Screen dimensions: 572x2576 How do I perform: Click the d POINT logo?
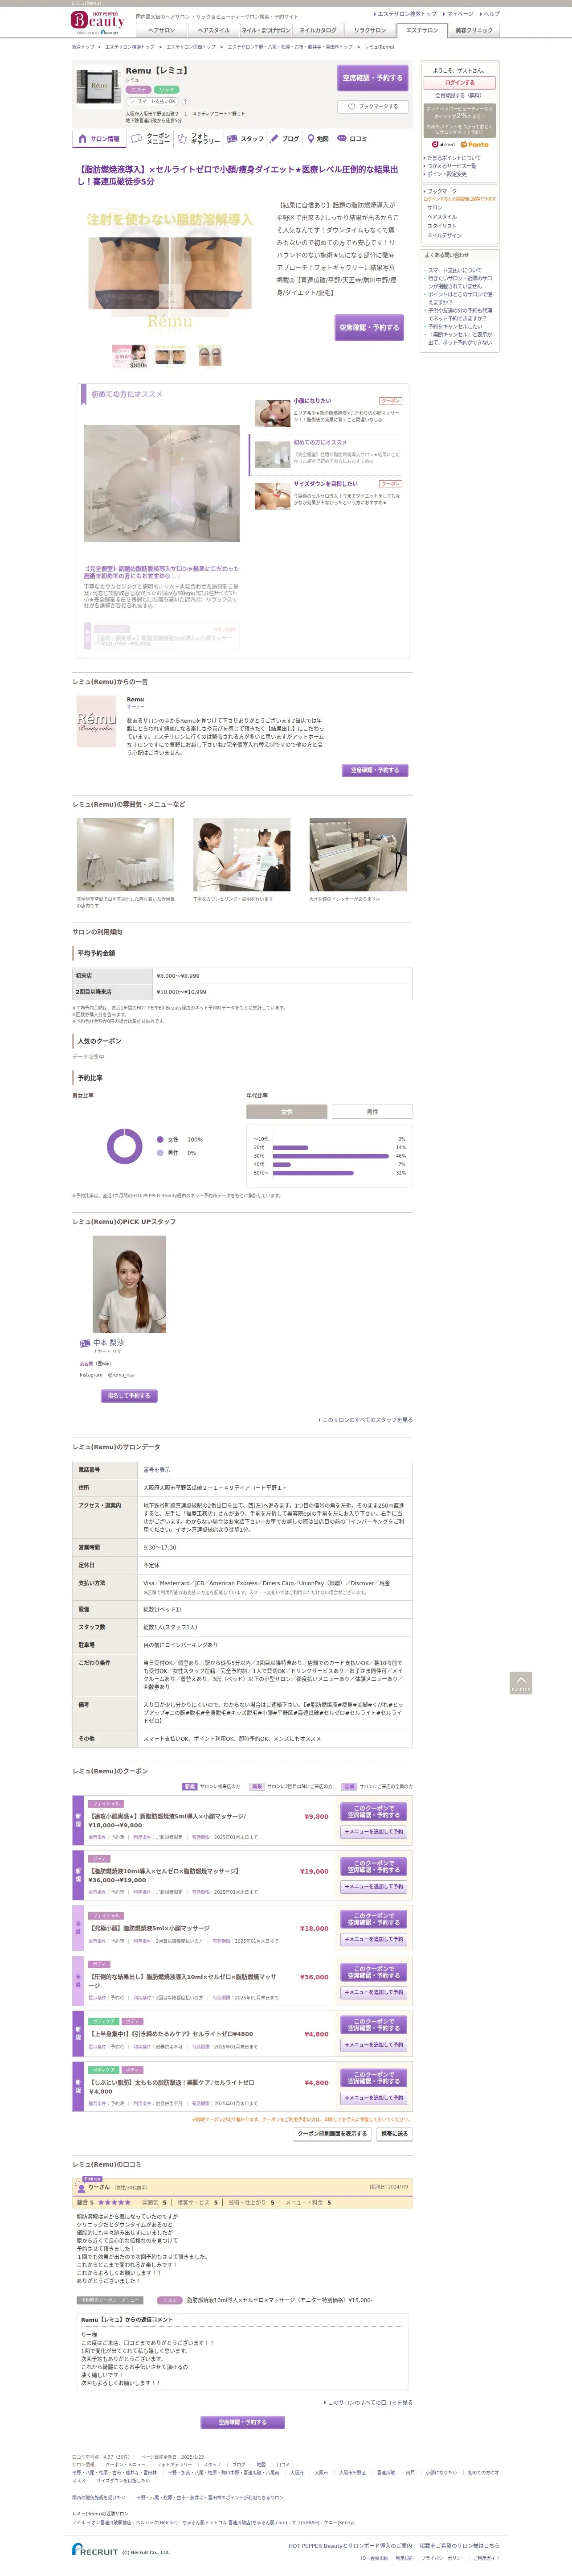pyautogui.click(x=443, y=144)
